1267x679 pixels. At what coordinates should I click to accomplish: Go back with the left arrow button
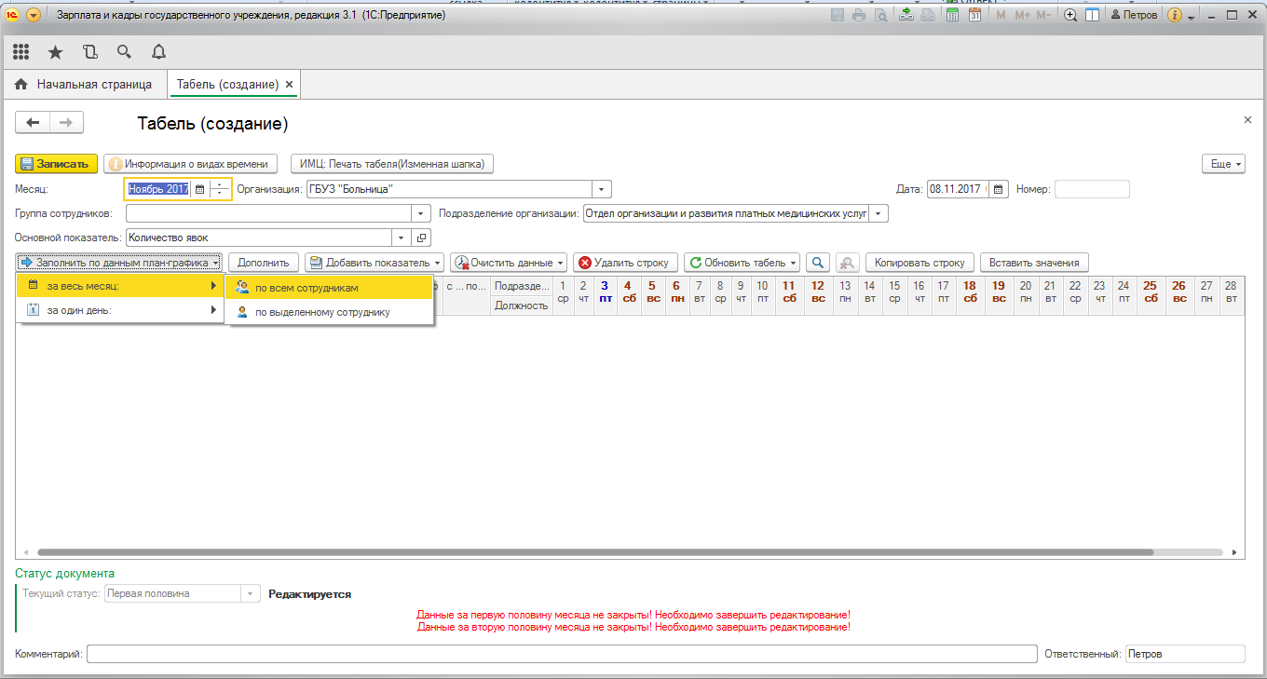(x=34, y=123)
